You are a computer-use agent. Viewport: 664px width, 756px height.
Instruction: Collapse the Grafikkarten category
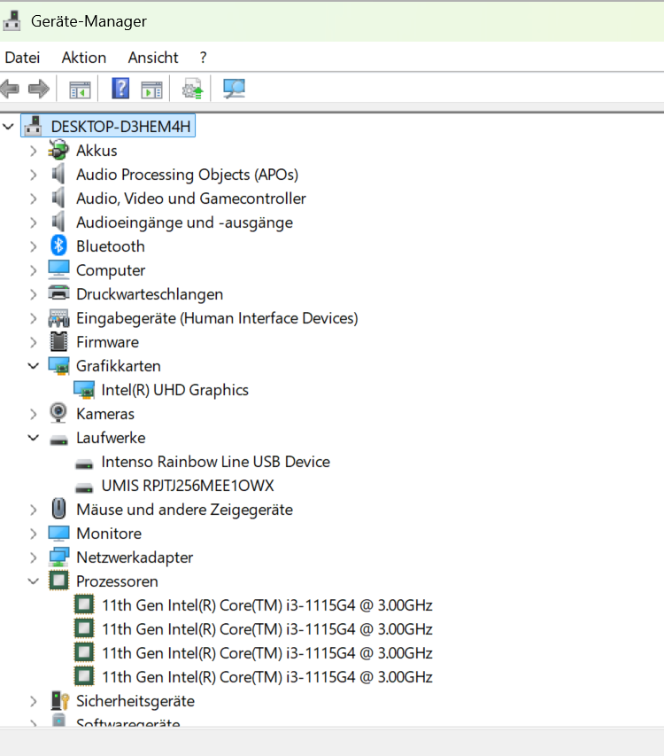[34, 366]
